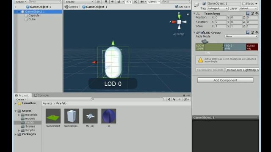This screenshot has height=152, width=271.
Task: Select green LOD 0 bar segment
Action: click(209, 47)
